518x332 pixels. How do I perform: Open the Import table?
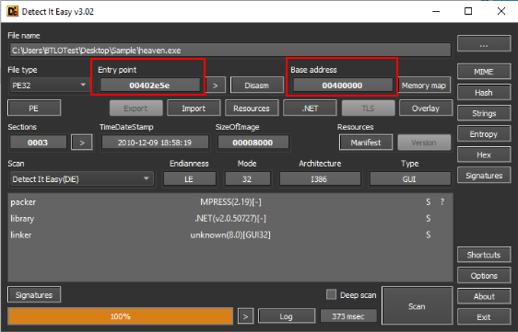(194, 109)
